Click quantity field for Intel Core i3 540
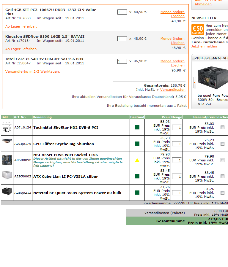228x267 pixels. tap(122, 61)
